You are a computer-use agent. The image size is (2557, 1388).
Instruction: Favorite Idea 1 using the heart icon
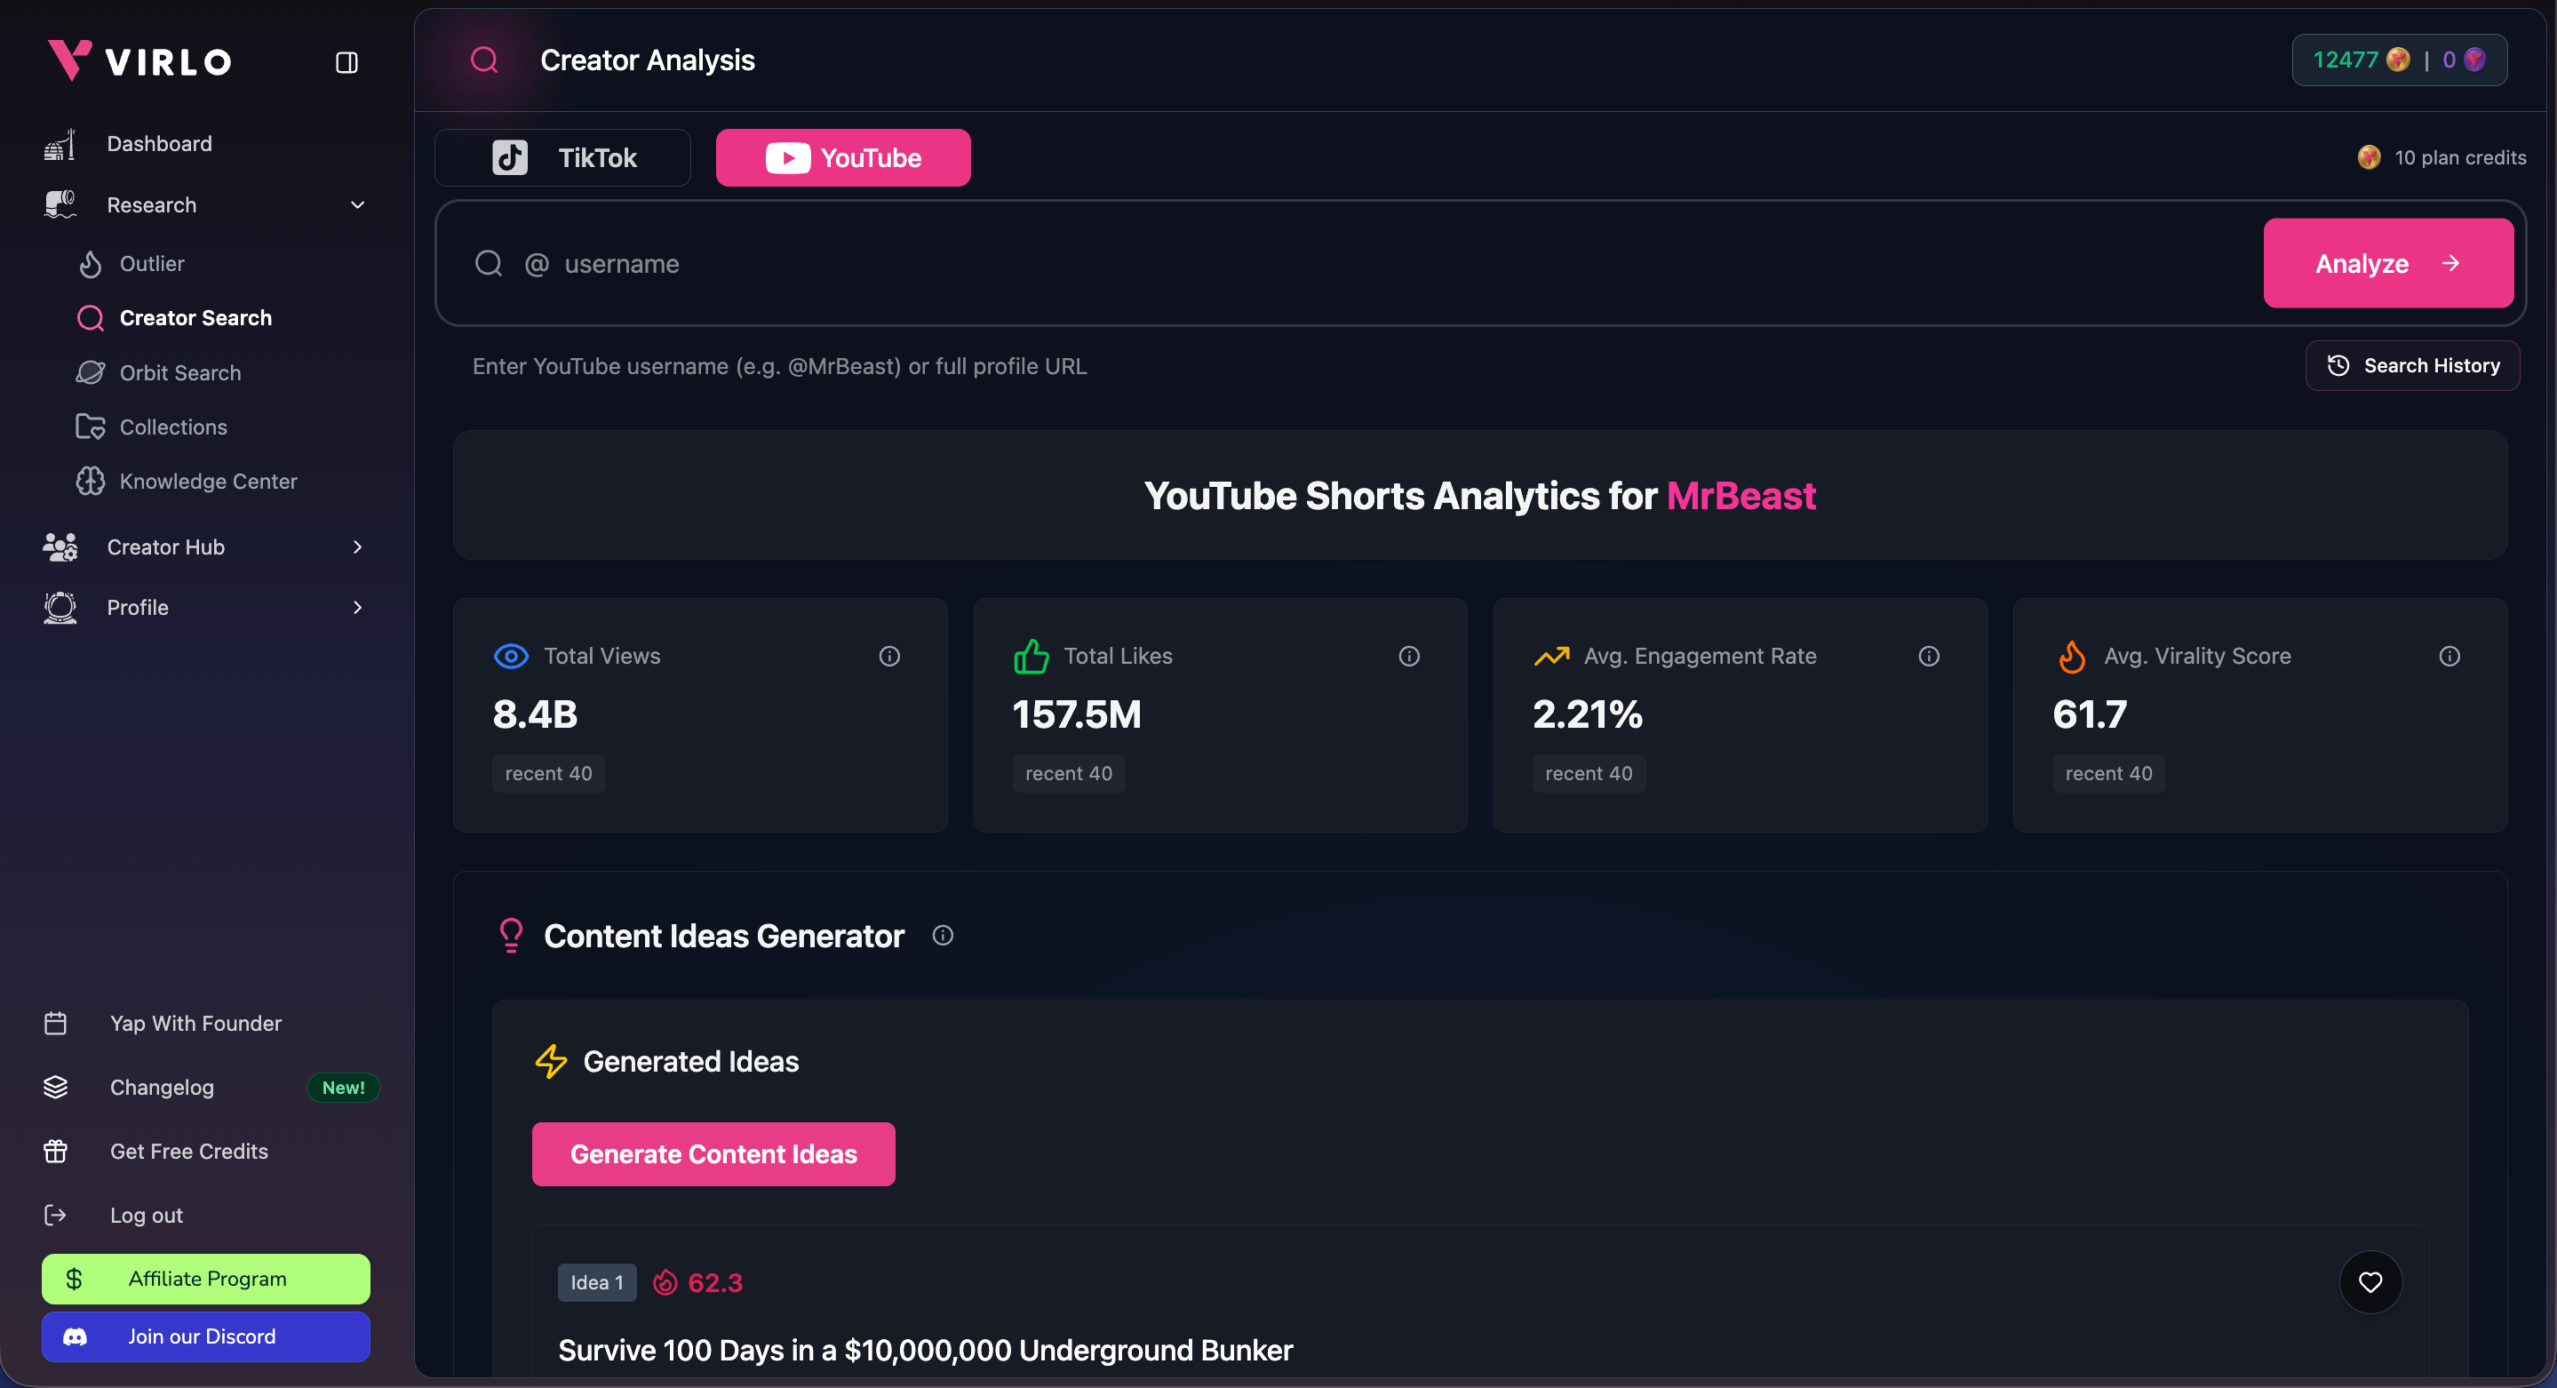click(x=2370, y=1283)
